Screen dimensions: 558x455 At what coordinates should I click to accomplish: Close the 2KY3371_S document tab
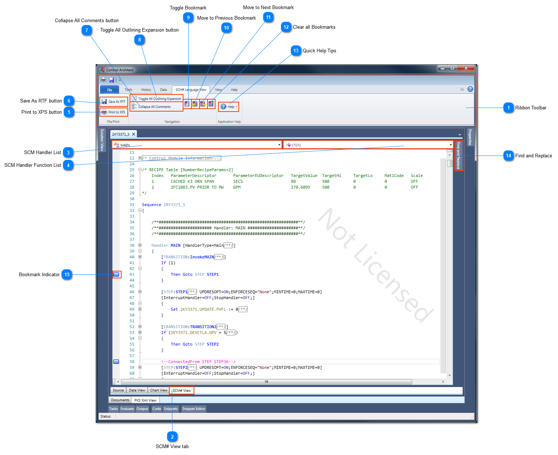[134, 134]
